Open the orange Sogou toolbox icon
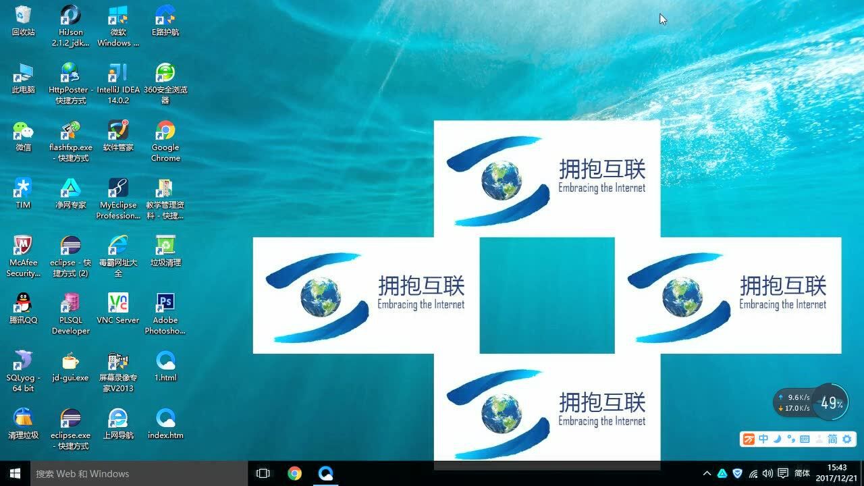864x486 pixels. [749, 439]
